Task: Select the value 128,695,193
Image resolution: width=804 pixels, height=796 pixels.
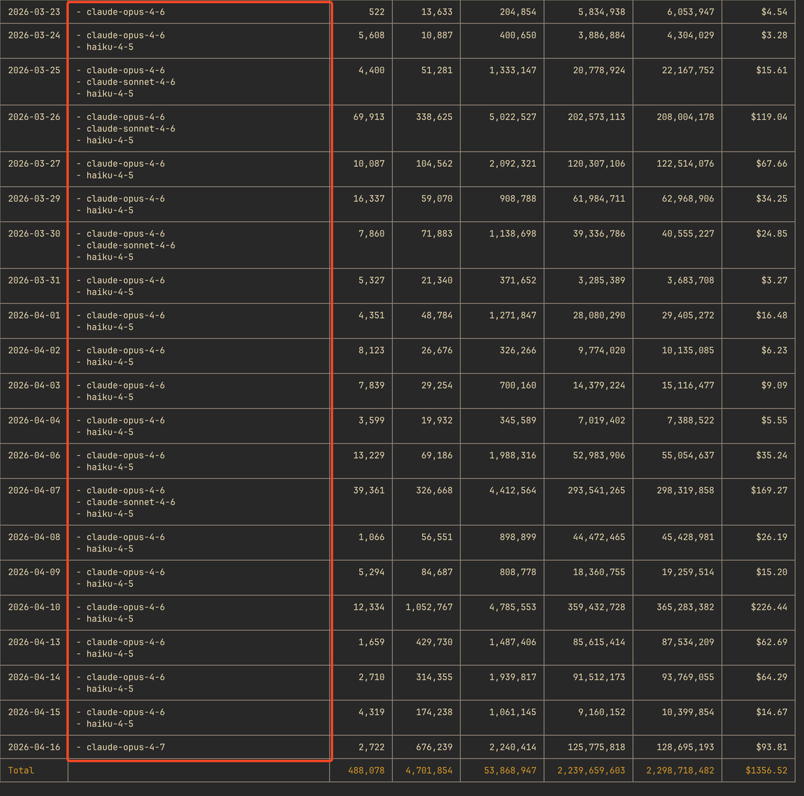Action: [685, 747]
